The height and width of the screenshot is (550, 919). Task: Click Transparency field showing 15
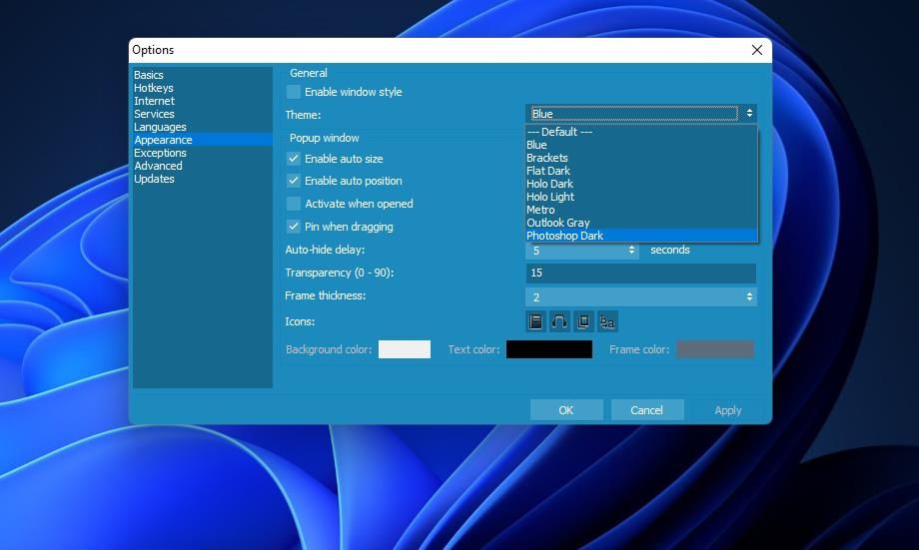pyautogui.click(x=641, y=273)
